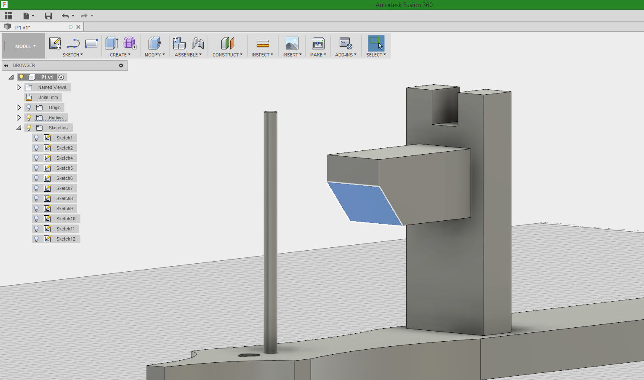Select Sketch4 in the browser tree

tap(64, 158)
